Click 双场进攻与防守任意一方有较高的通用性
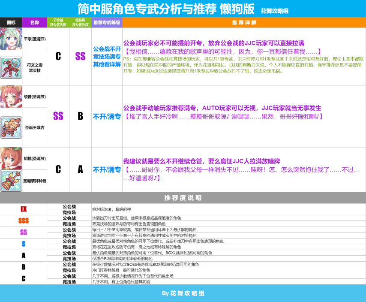 click(144, 236)
